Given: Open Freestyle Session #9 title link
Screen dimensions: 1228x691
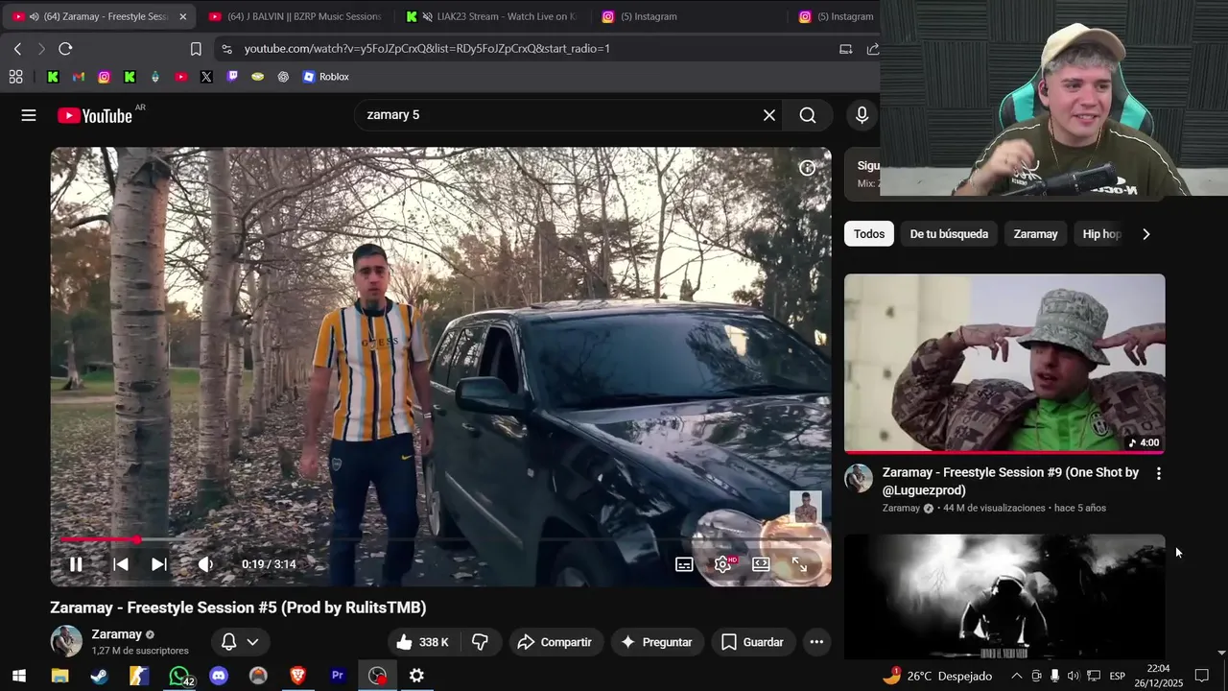Looking at the screenshot, I should (1010, 481).
